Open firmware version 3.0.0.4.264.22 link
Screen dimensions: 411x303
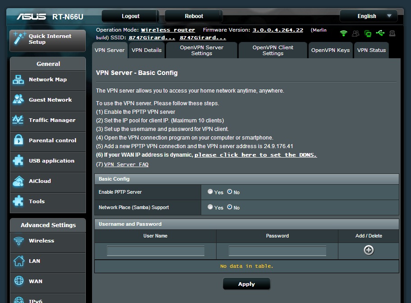[278, 30]
